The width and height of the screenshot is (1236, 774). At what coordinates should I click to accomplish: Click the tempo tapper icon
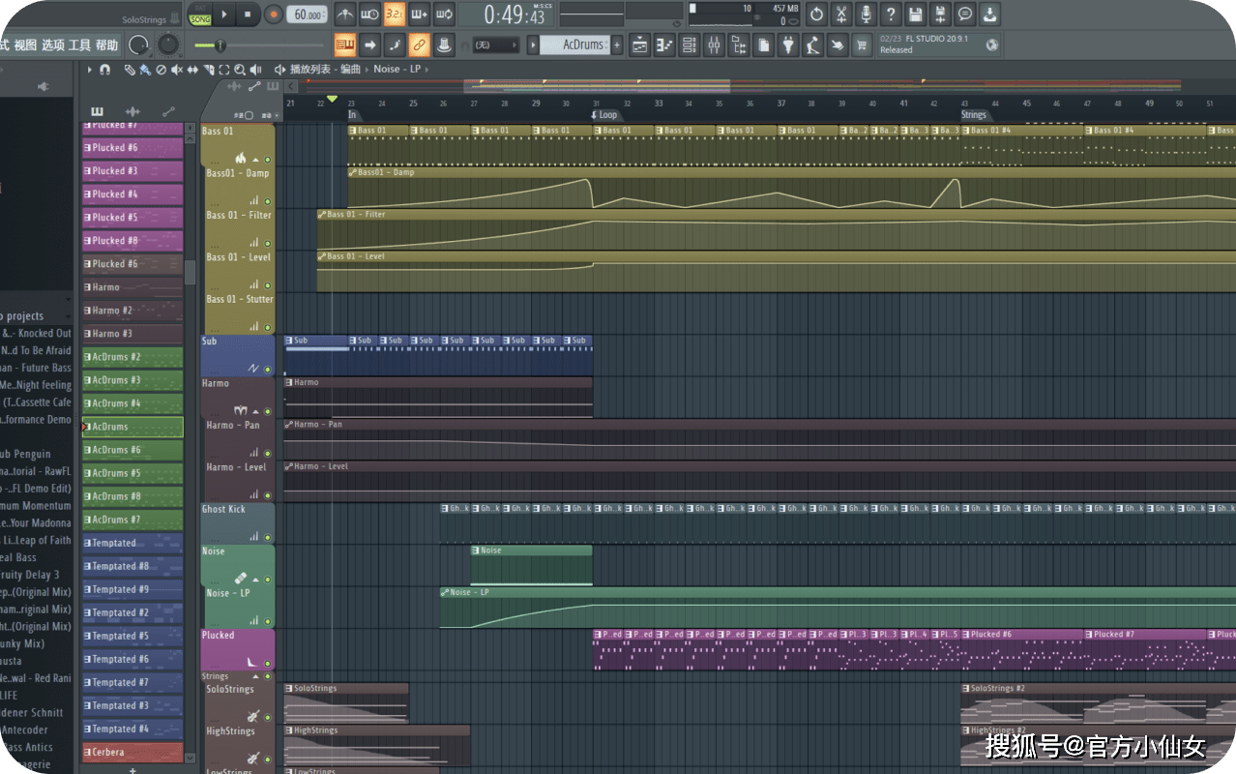click(x=812, y=45)
